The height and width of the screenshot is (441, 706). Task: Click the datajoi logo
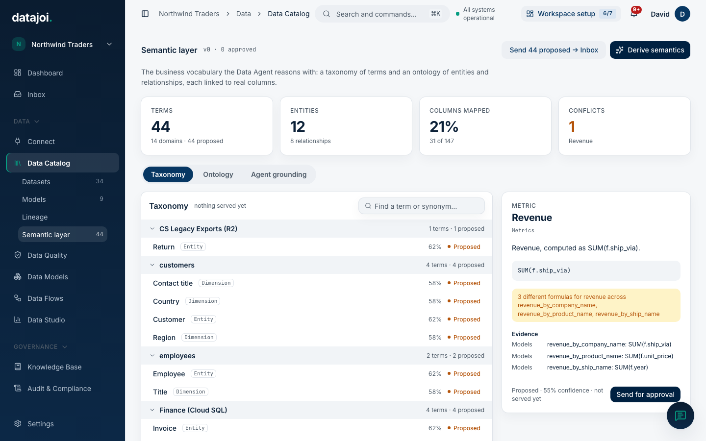click(x=32, y=18)
